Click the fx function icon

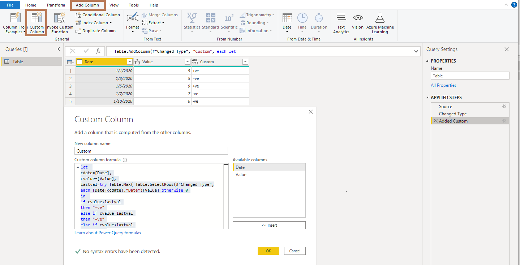(98, 51)
